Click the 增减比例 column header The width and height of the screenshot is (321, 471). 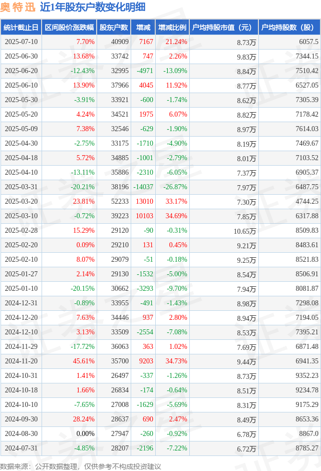(172, 28)
